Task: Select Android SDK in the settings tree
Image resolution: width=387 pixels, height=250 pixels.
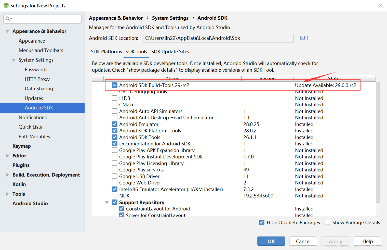Action: pos(43,108)
